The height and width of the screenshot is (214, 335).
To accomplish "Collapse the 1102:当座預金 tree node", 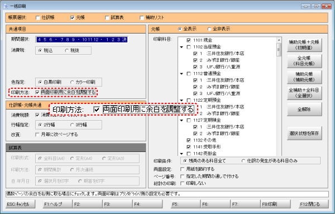I will point(181,47).
